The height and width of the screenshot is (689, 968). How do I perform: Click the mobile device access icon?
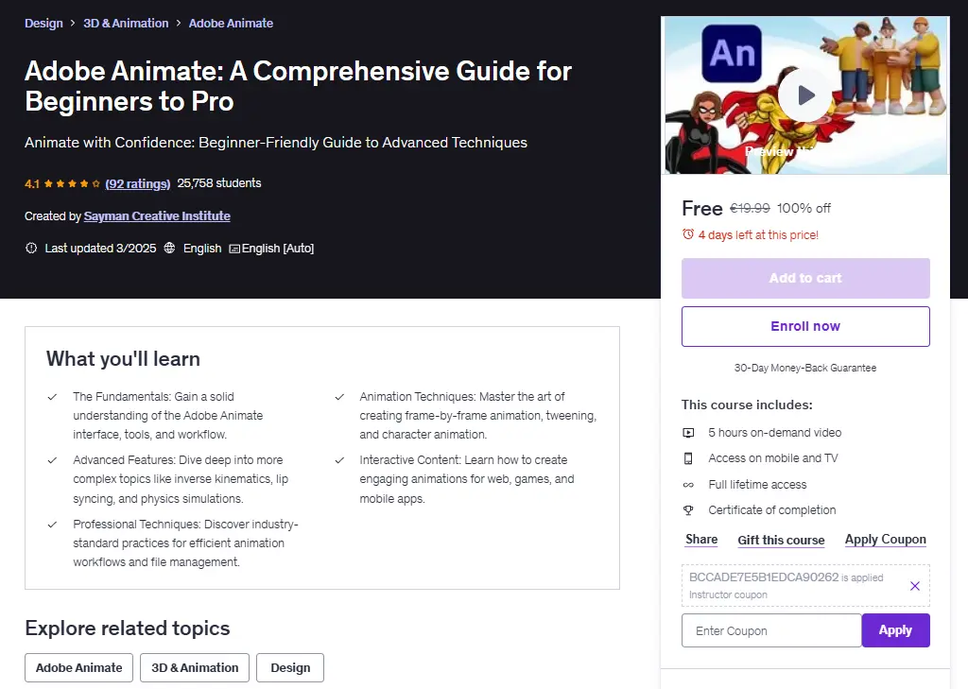pos(688,458)
